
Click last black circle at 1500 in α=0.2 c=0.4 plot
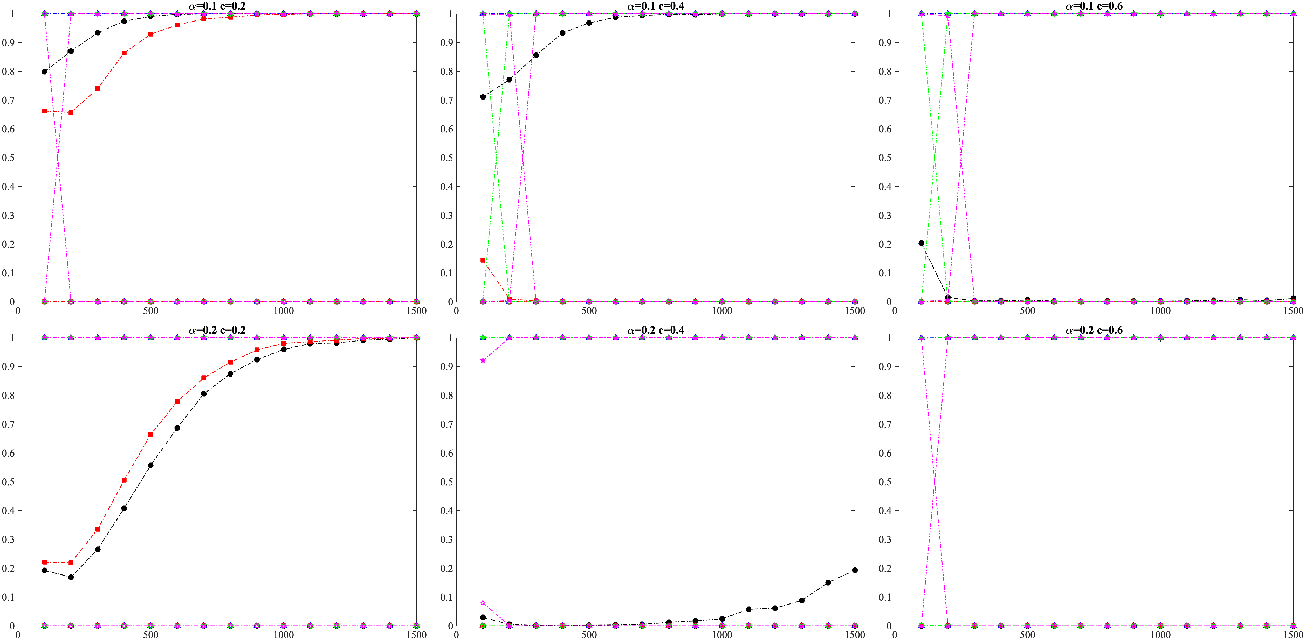point(855,570)
